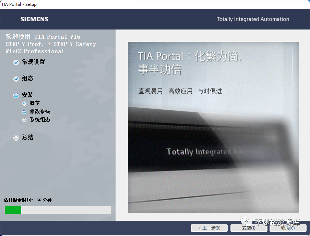The image size is (310, 236).
Task: Select the pending icon beside 总结
Action: coord(16,138)
